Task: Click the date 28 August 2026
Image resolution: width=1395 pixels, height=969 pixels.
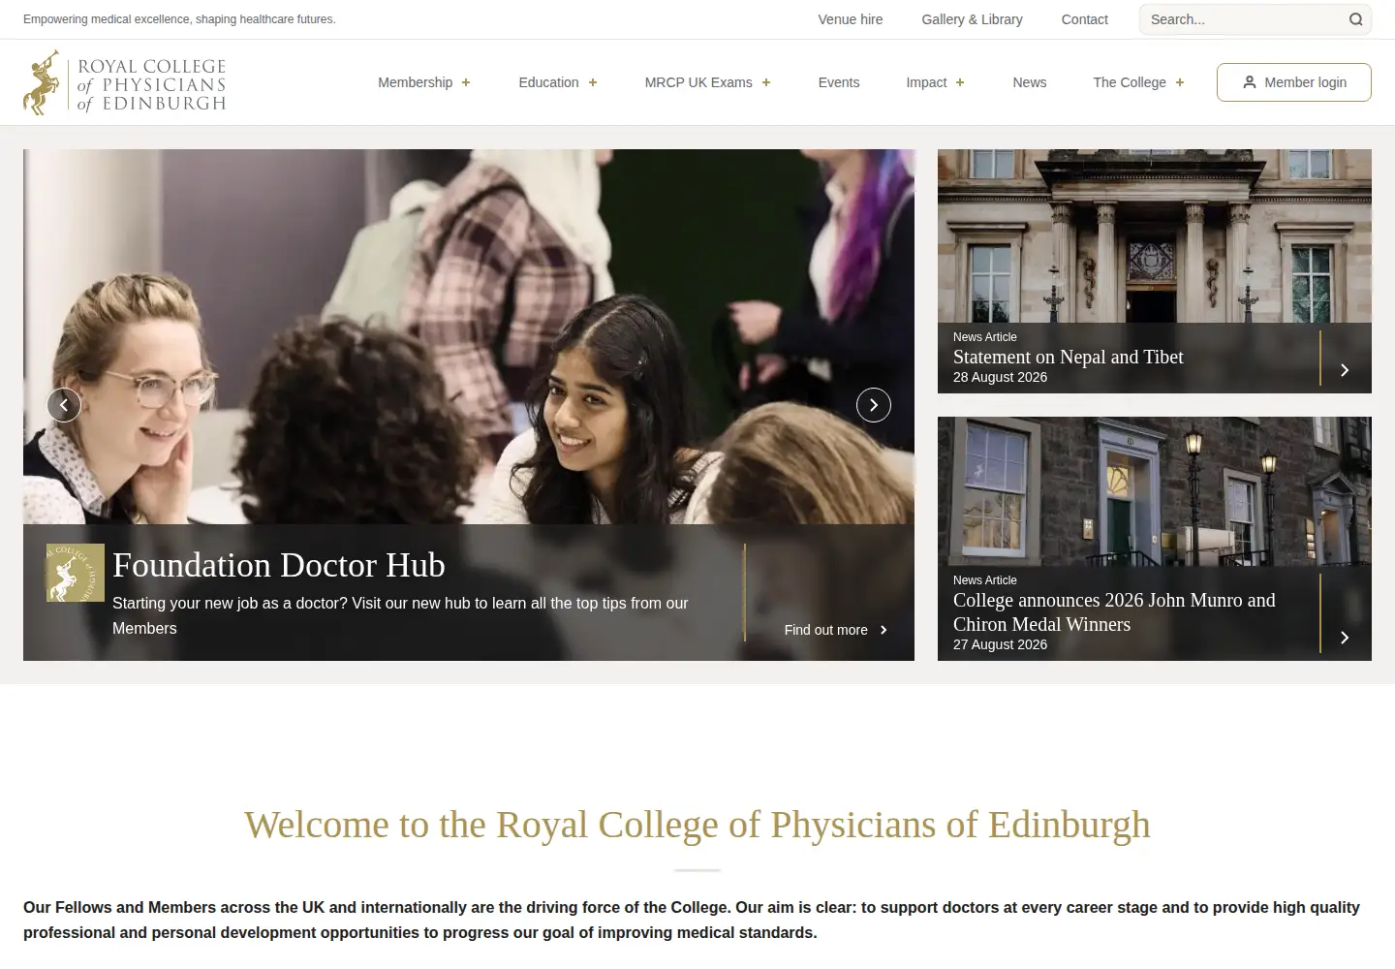Action: point(1000,377)
